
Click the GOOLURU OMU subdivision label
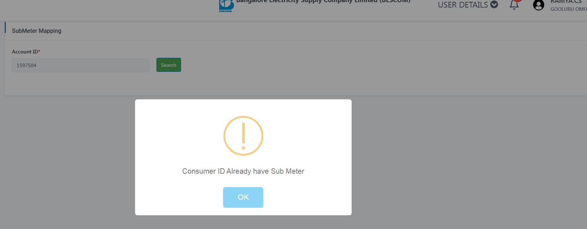click(569, 9)
